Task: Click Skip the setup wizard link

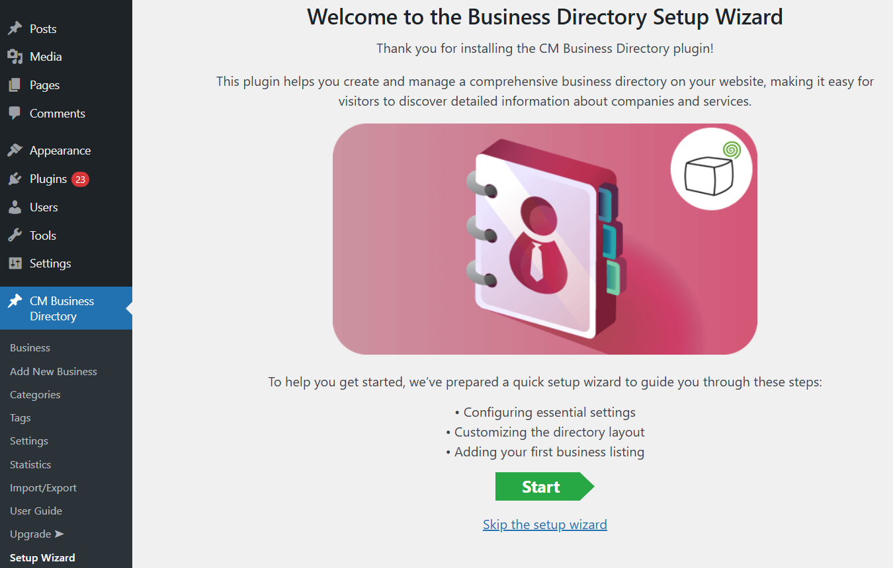Action: tap(544, 524)
